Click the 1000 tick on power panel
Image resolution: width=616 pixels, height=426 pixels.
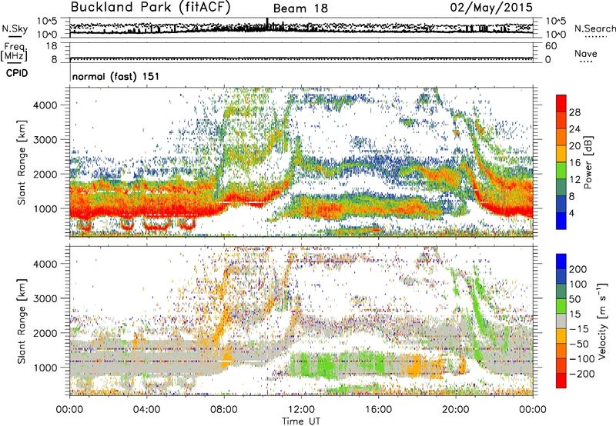[45, 208]
